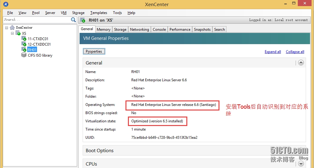Click the Collapse all link

[x=295, y=52]
